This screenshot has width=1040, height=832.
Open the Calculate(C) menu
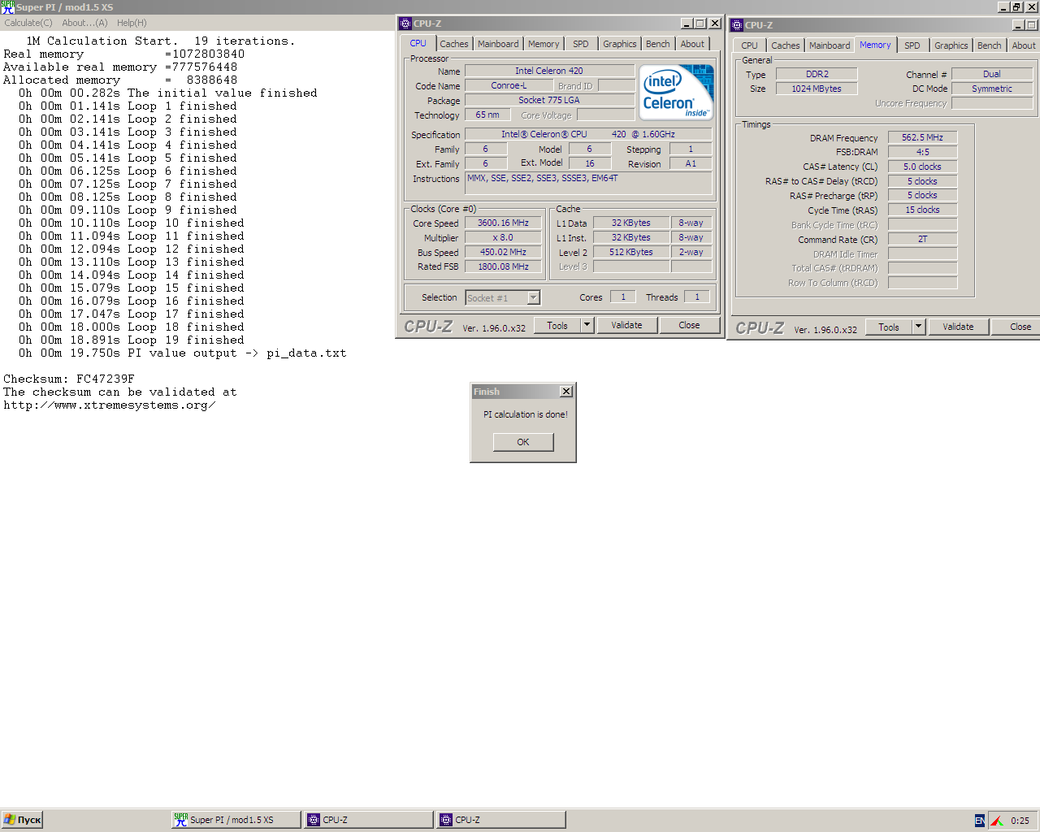[28, 23]
